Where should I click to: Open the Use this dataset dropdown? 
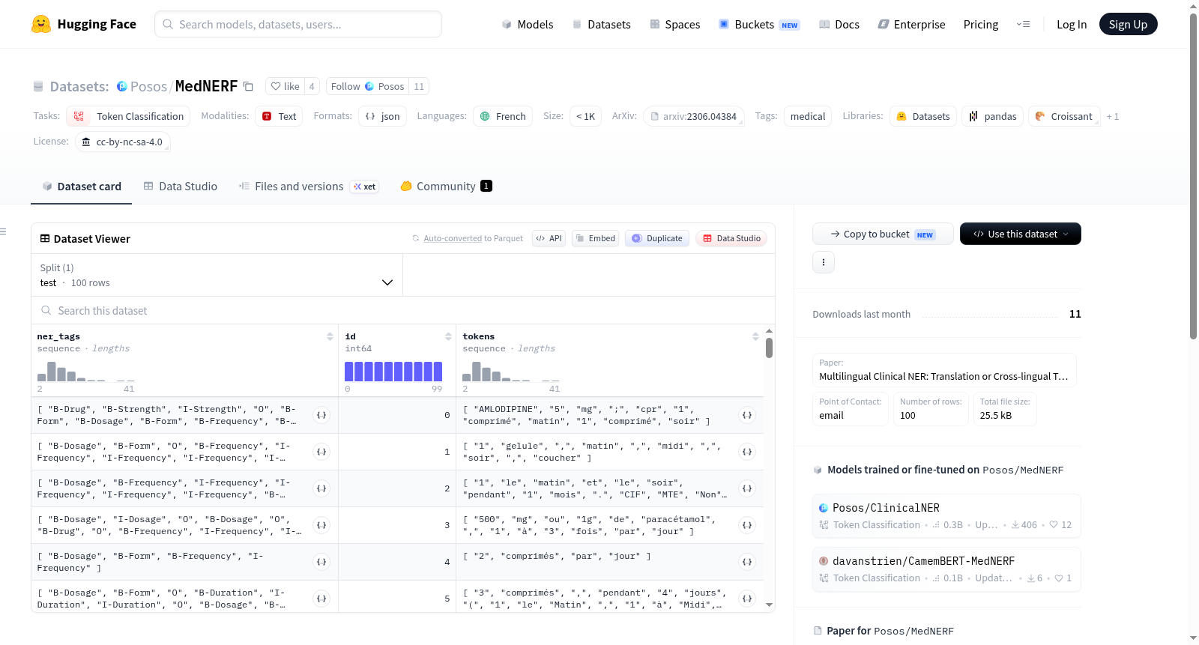[1021, 234]
